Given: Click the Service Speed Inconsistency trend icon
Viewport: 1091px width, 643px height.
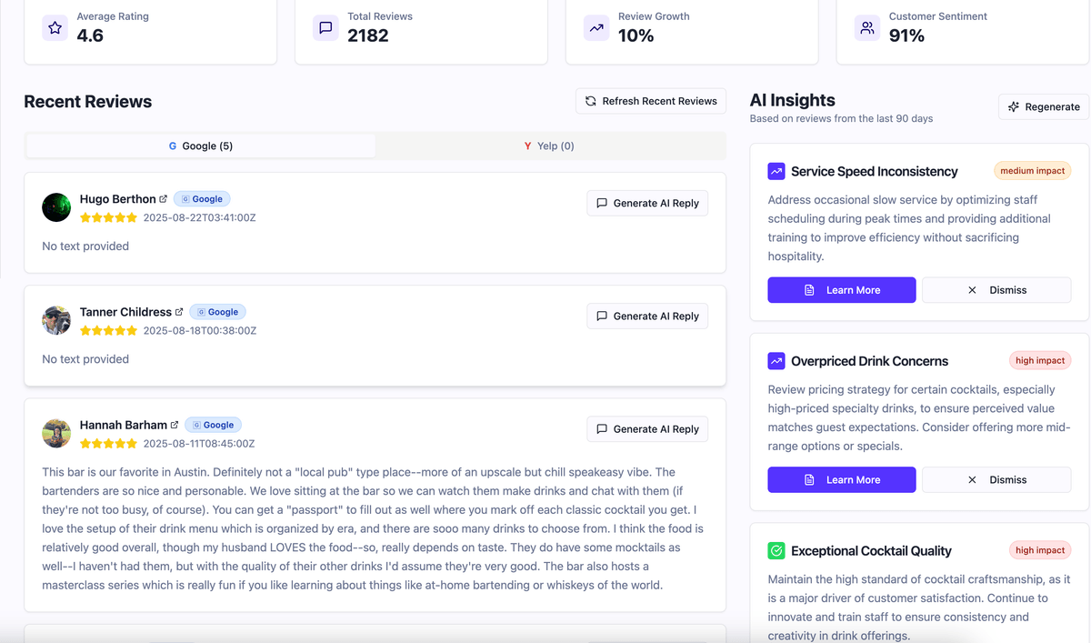Looking at the screenshot, I should pyautogui.click(x=776, y=171).
